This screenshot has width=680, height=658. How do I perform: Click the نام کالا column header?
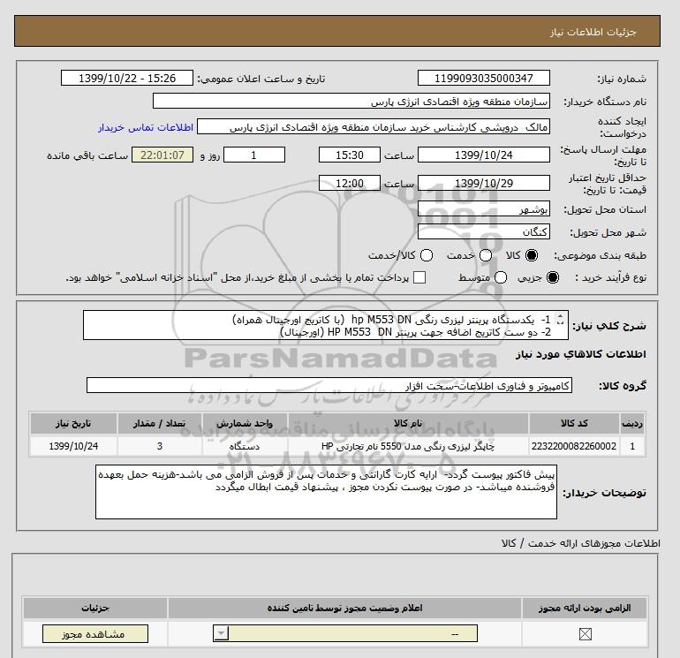[408, 423]
